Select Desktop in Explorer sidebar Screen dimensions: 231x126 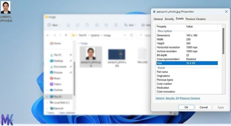(56, 61)
